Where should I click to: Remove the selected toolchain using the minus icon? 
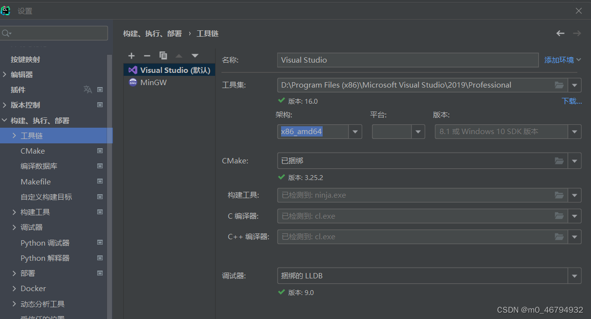coord(147,56)
